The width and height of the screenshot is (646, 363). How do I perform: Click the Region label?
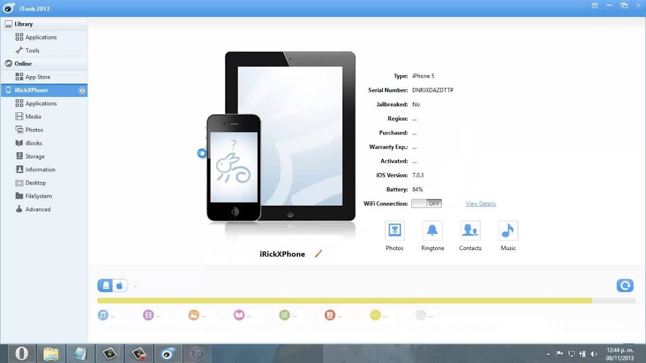tap(397, 118)
